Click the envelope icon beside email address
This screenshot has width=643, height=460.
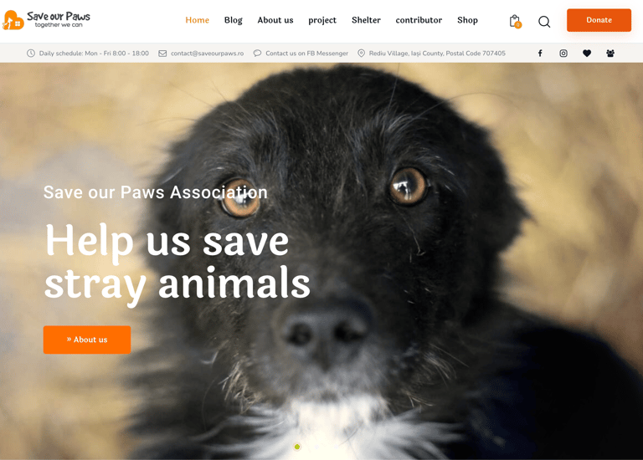(x=162, y=54)
